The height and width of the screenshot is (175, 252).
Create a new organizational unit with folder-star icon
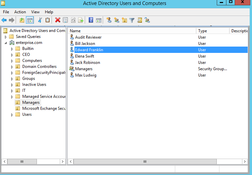click(124, 20)
